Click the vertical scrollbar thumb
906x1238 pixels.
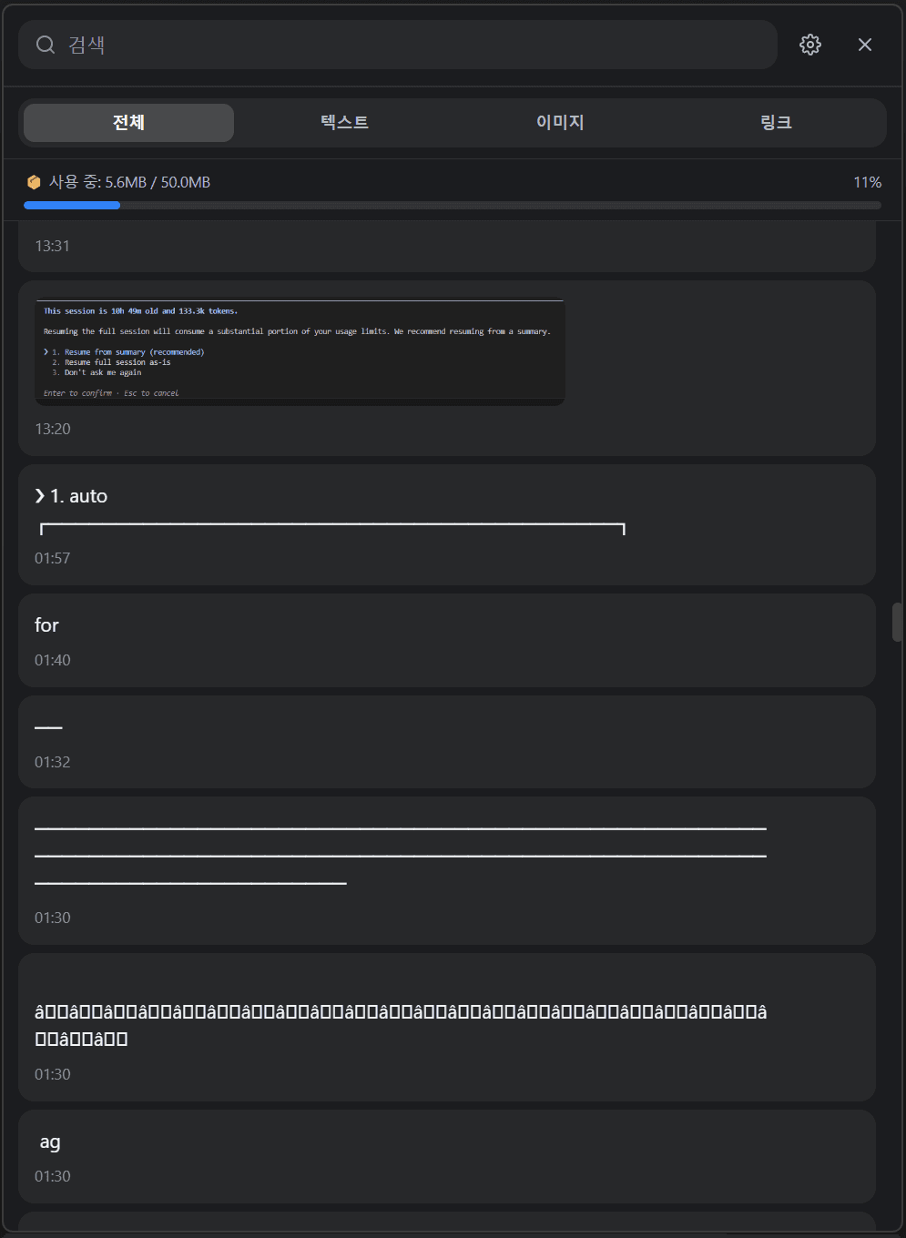pyautogui.click(x=897, y=622)
